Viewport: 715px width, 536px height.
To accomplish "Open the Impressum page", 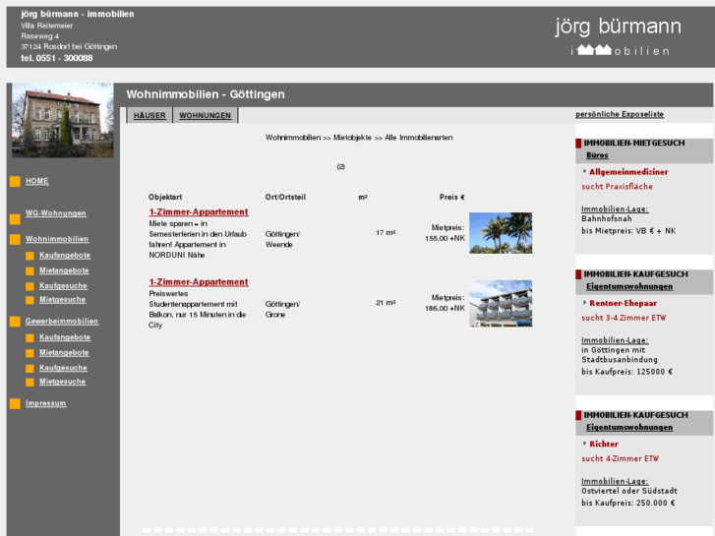I will (x=46, y=403).
